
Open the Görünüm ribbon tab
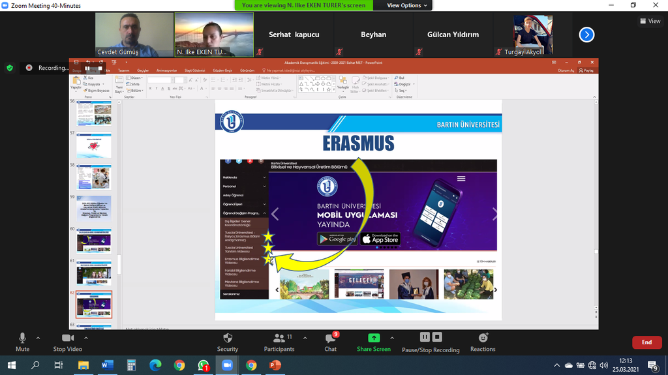pos(247,70)
